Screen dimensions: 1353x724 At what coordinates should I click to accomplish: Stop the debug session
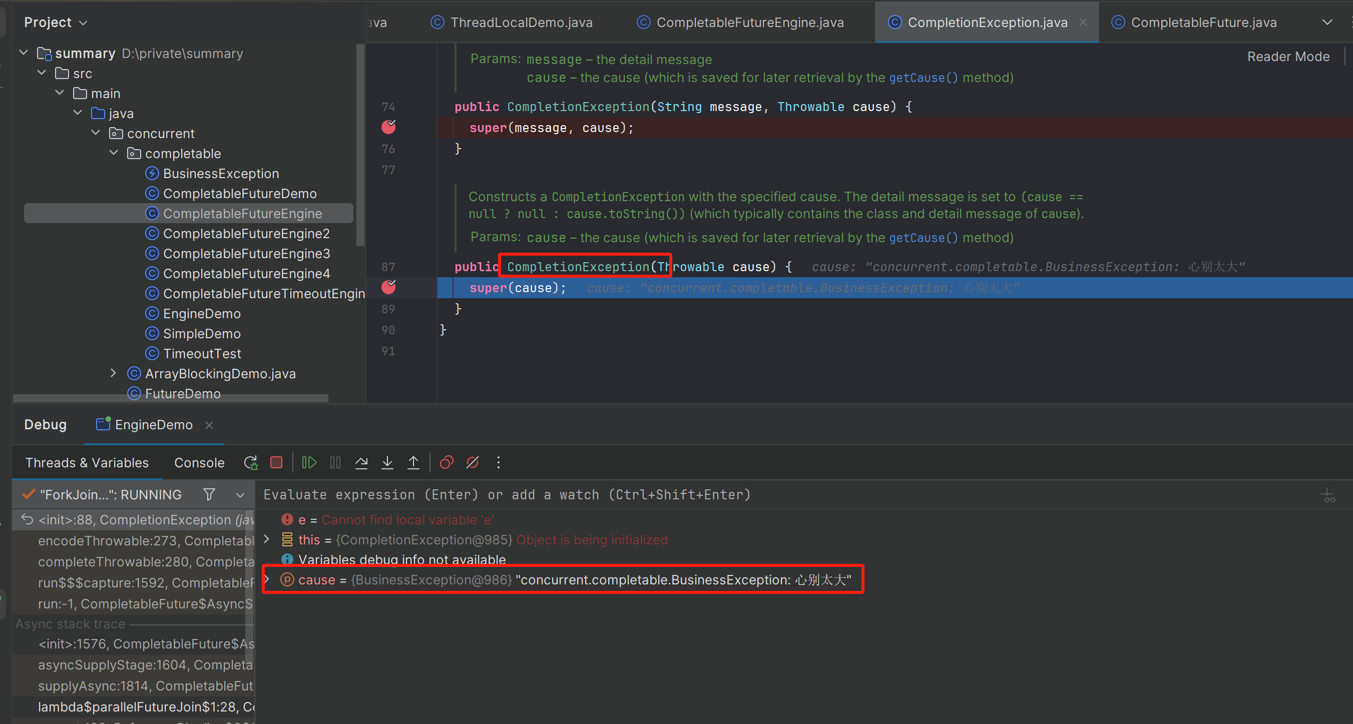(276, 462)
